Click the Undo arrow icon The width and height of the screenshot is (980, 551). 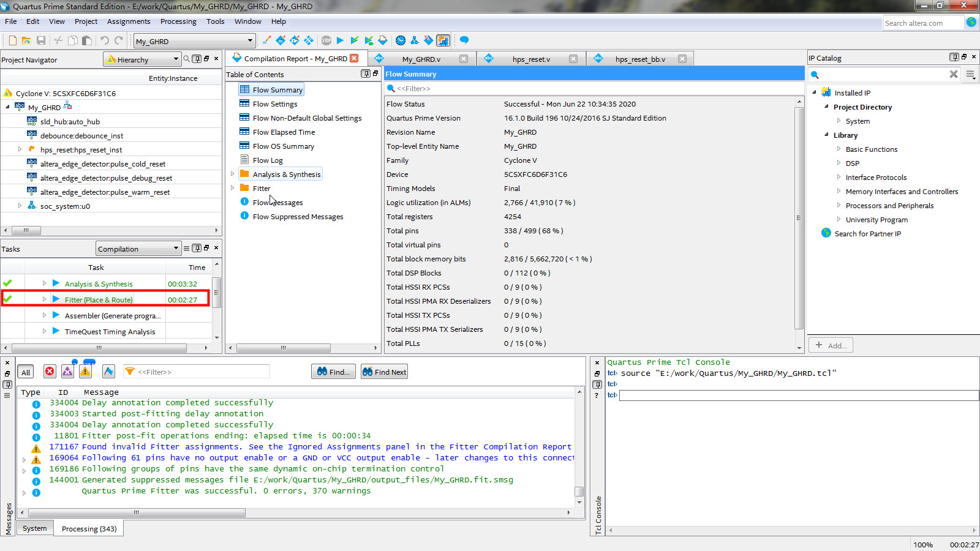tap(105, 40)
